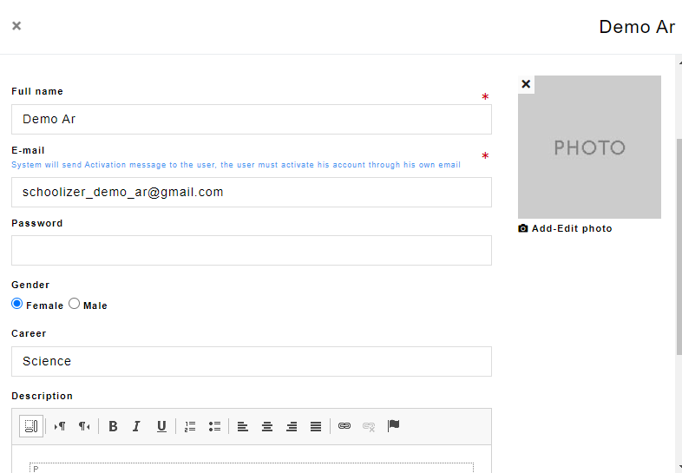Click the underline formatting icon
Viewport: 682px width, 473px height.
(161, 426)
